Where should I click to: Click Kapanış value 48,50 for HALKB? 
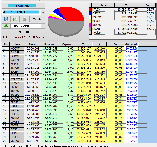70,106
